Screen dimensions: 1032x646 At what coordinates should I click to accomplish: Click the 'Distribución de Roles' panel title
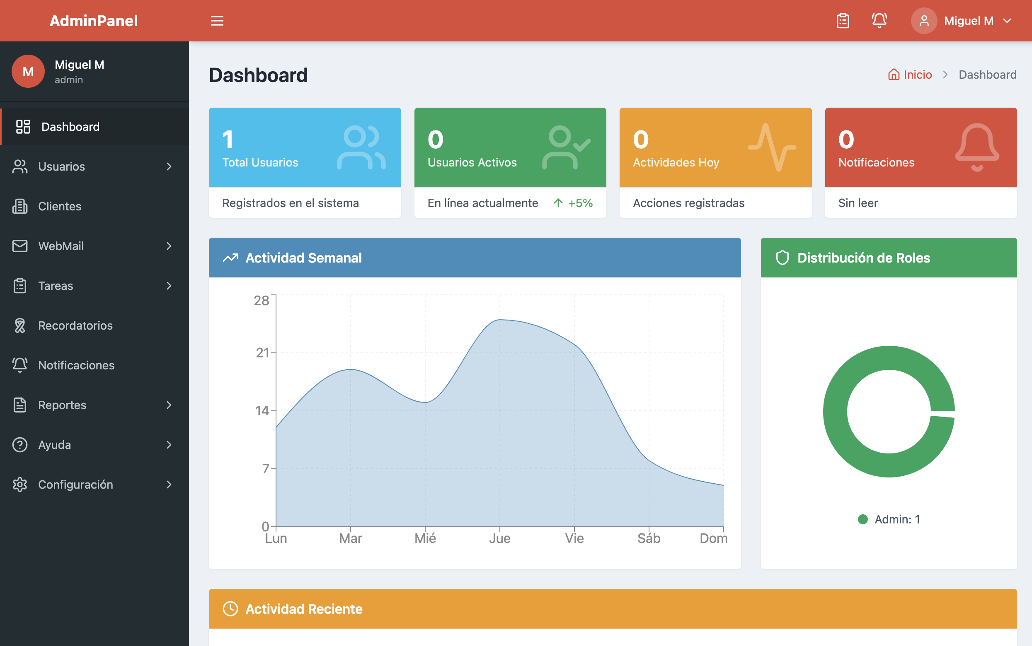864,258
